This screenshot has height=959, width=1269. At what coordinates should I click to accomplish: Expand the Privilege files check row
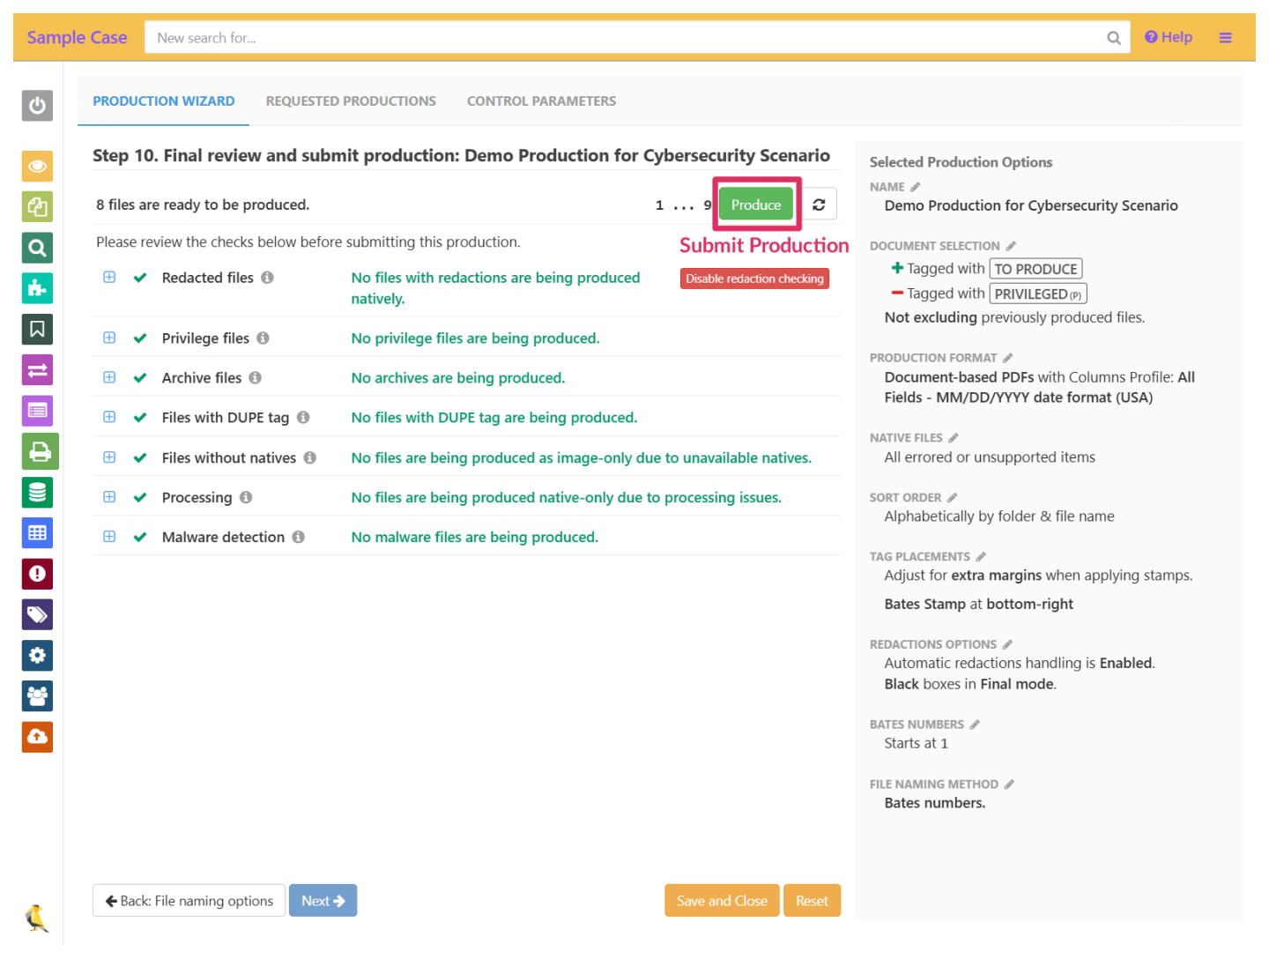click(109, 338)
